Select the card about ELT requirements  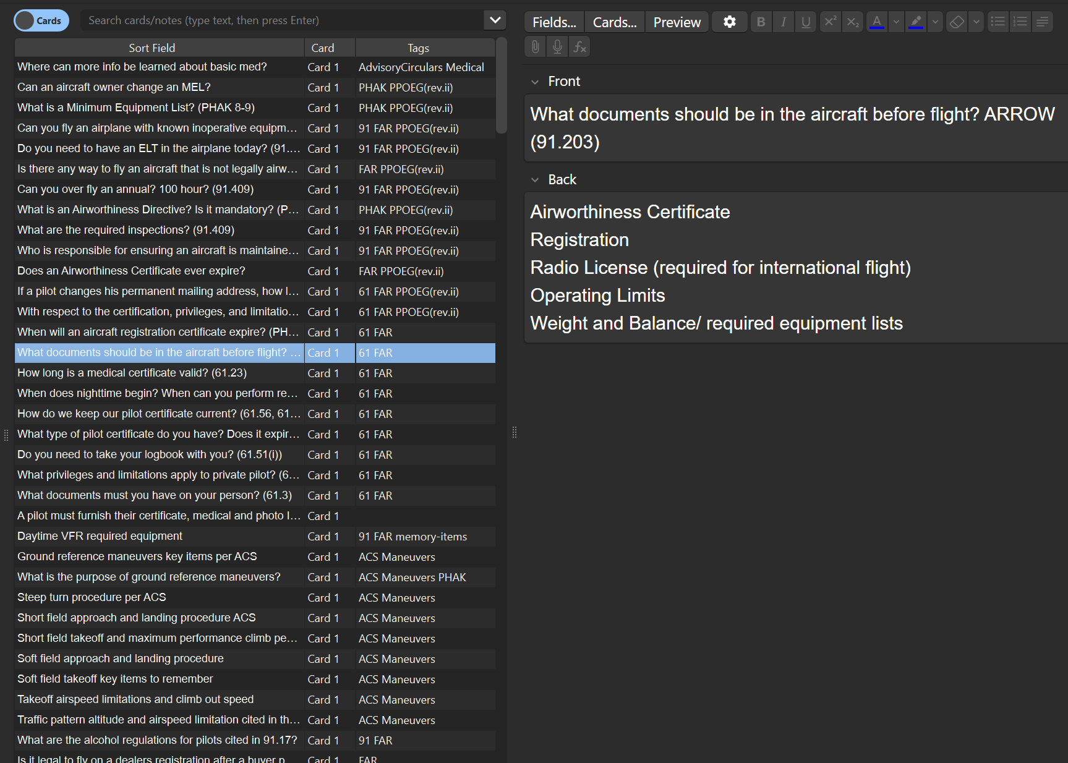(158, 148)
